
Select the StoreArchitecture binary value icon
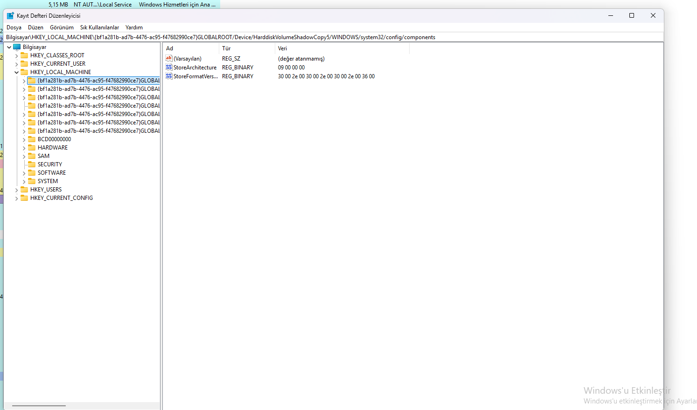pos(169,68)
